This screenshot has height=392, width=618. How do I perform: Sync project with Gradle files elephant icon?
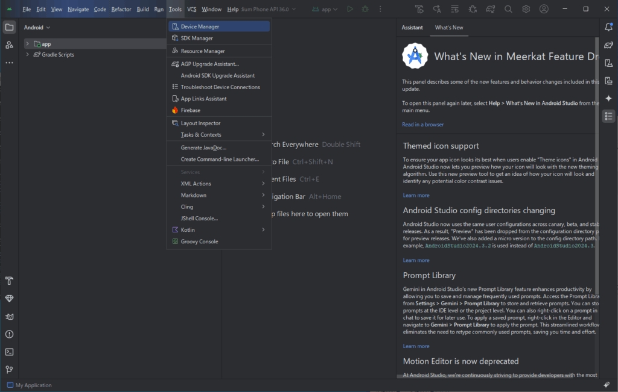pyautogui.click(x=491, y=9)
